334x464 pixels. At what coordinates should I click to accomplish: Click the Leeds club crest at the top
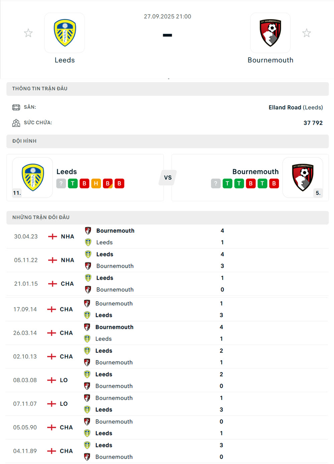64,32
